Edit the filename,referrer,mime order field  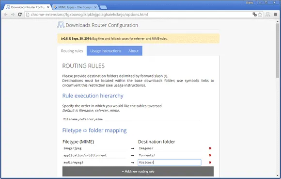pyautogui.click(x=132, y=119)
